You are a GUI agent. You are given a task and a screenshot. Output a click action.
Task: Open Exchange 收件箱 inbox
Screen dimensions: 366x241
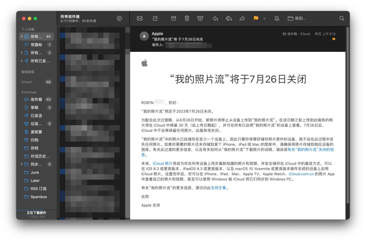tap(36, 99)
